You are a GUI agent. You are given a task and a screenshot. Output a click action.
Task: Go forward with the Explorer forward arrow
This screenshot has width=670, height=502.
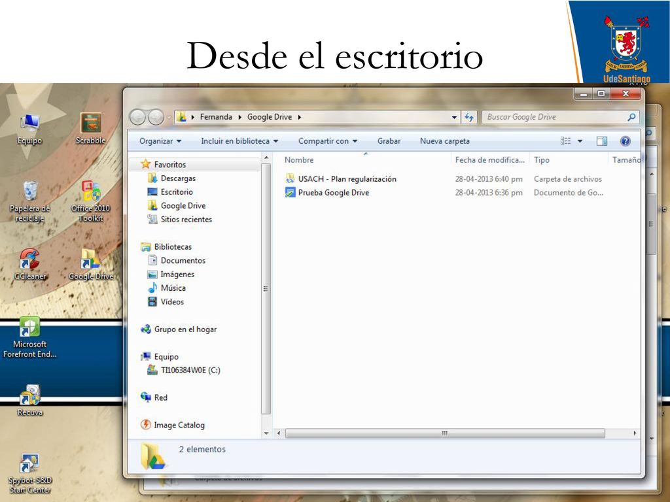click(x=156, y=117)
